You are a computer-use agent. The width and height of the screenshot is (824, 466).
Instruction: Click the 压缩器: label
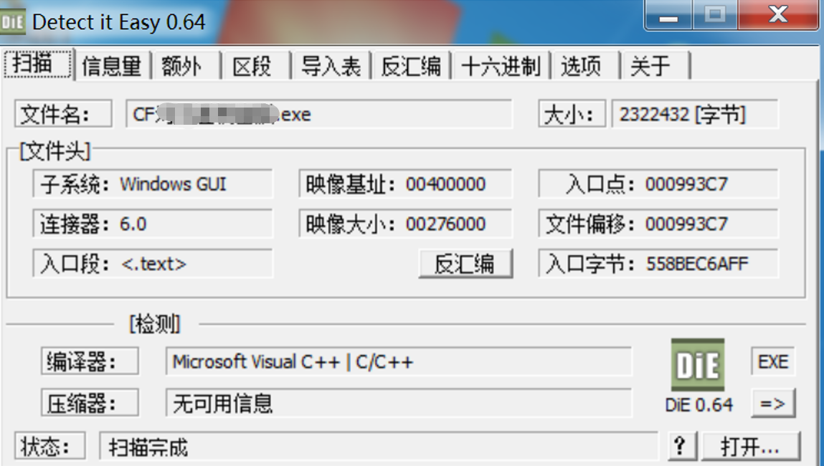90,404
